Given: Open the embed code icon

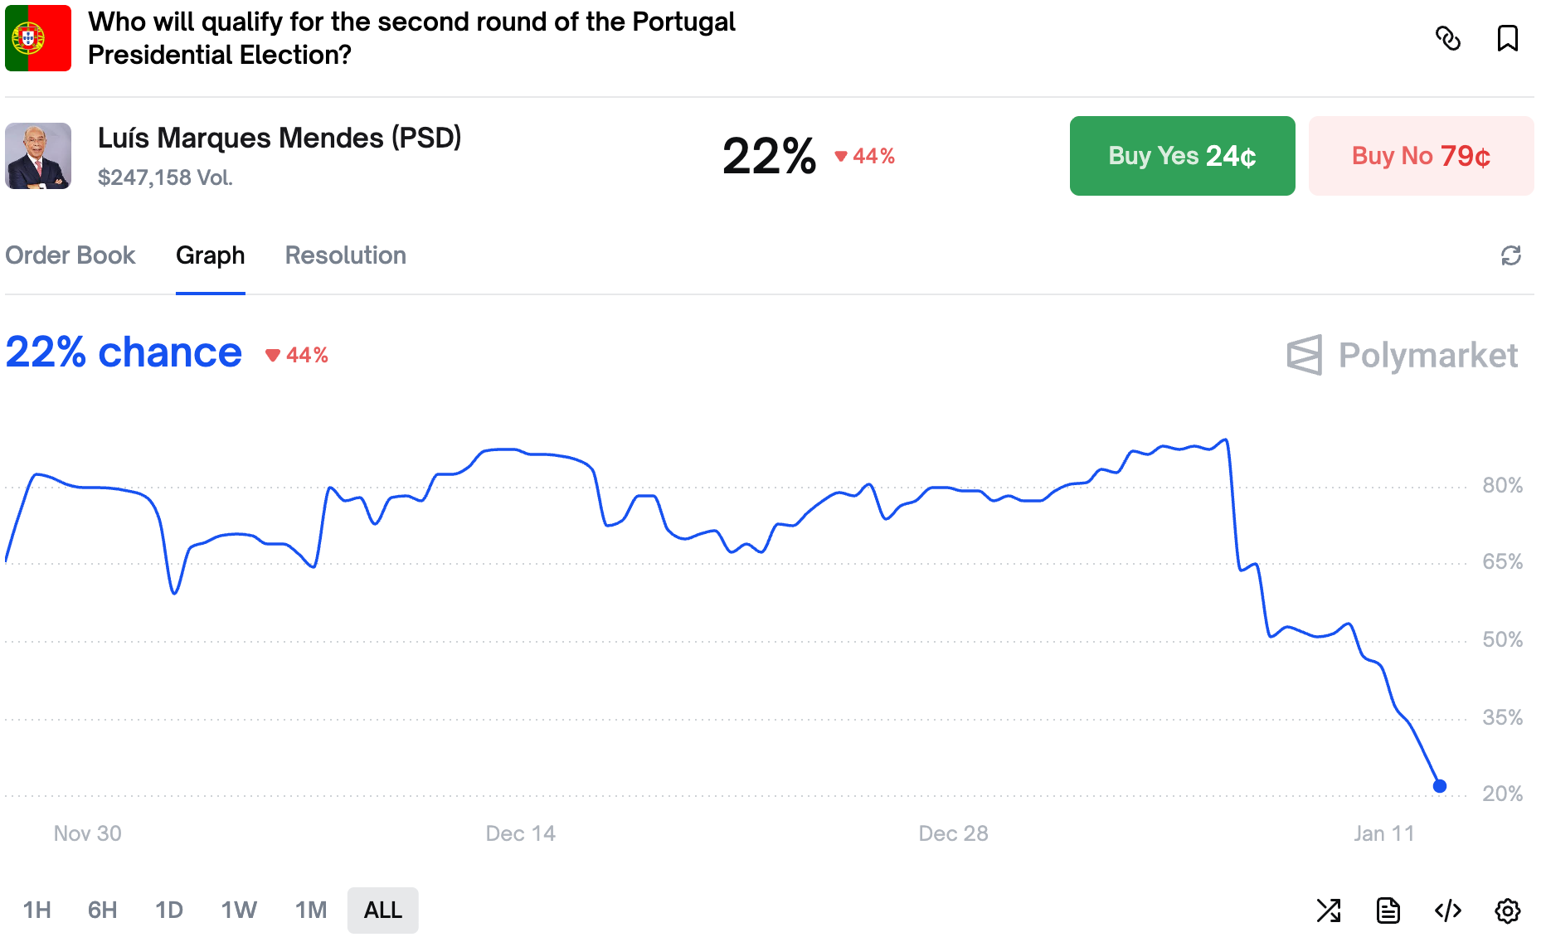Looking at the screenshot, I should point(1448,910).
